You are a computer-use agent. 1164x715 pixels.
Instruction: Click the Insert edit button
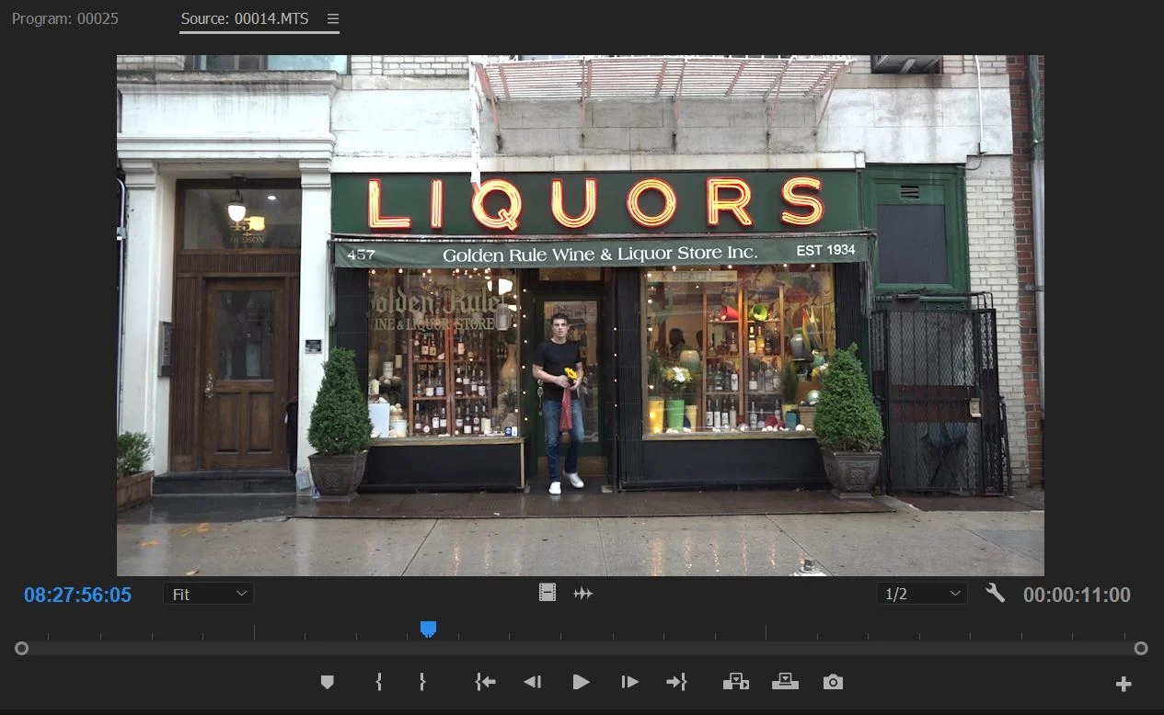click(736, 682)
